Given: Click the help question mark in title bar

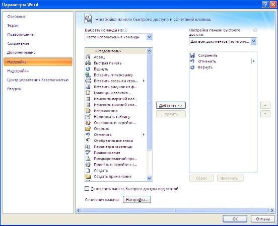Looking at the screenshot, I should 265,5.
